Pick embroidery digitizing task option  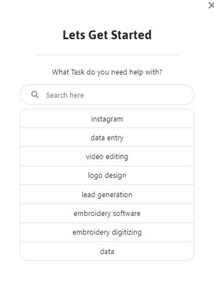pos(107,232)
